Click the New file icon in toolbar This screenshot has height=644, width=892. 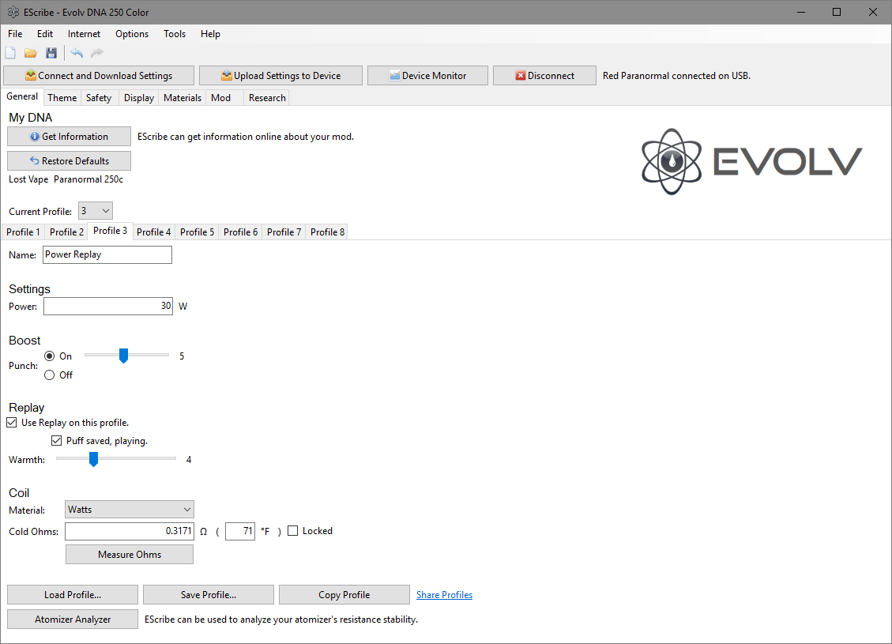(x=10, y=53)
